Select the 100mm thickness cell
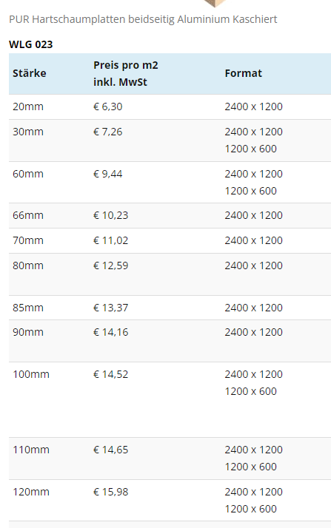The width and height of the screenshot is (331, 528). tap(31, 374)
